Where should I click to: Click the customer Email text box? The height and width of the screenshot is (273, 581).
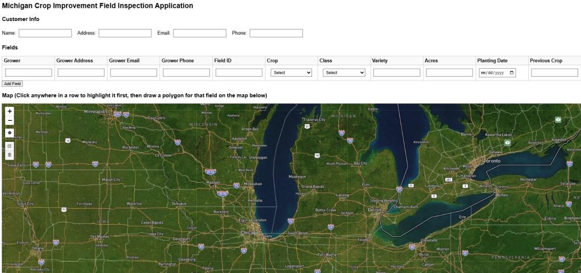pyautogui.click(x=199, y=33)
